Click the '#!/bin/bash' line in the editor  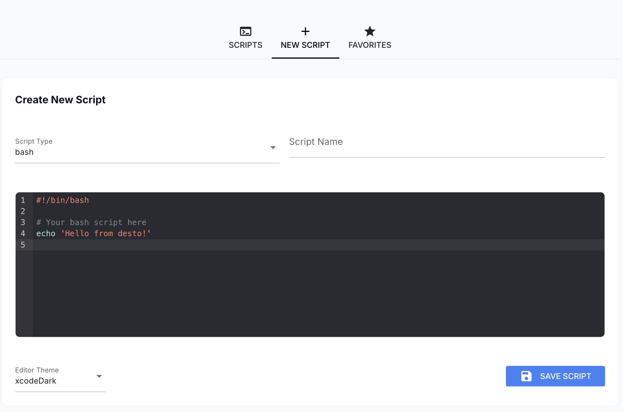[63, 200]
